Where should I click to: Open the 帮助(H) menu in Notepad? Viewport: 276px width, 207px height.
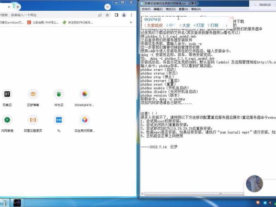coord(196,9)
